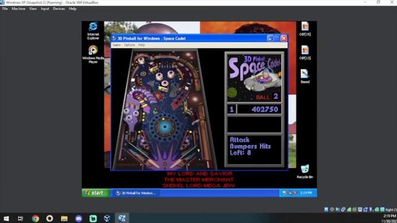Select Windows Media Player desktop icon
Screen dimensions: 397x223
(x=93, y=55)
